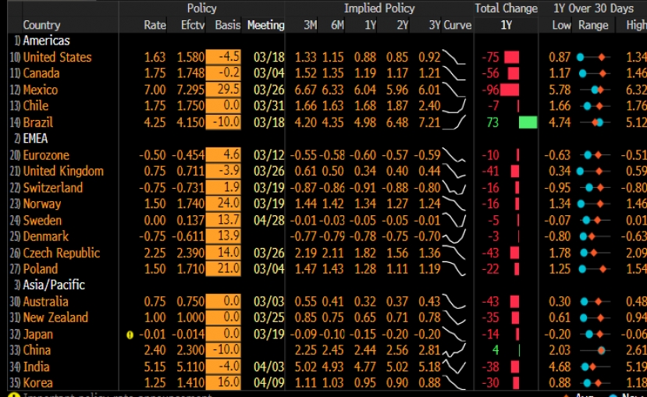Select the Chile country name
The height and width of the screenshot is (397, 647).
36,106
